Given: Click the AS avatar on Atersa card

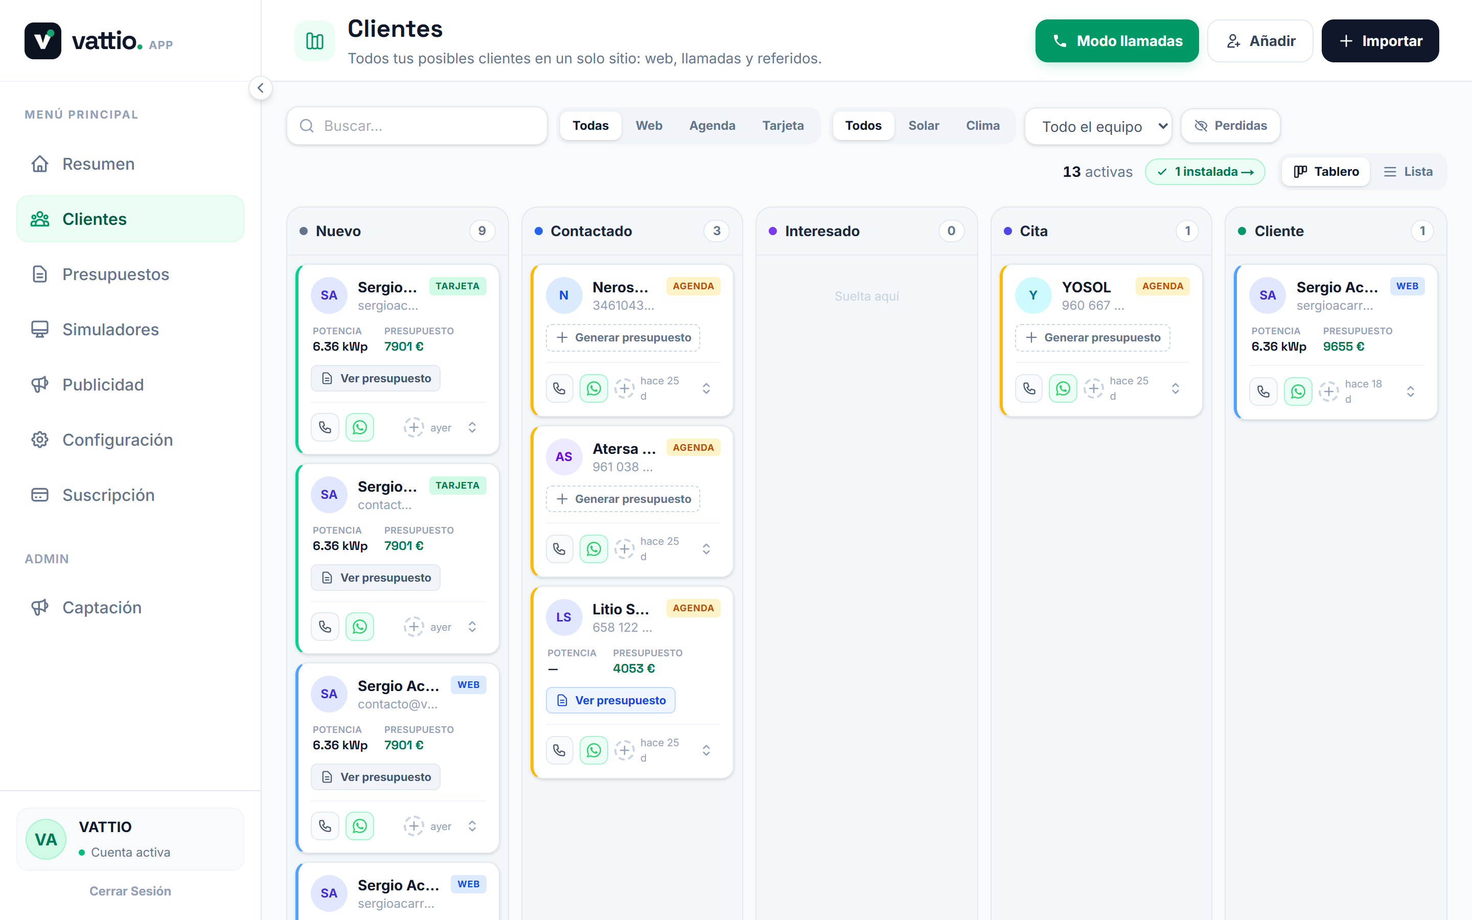Looking at the screenshot, I should click(x=564, y=456).
